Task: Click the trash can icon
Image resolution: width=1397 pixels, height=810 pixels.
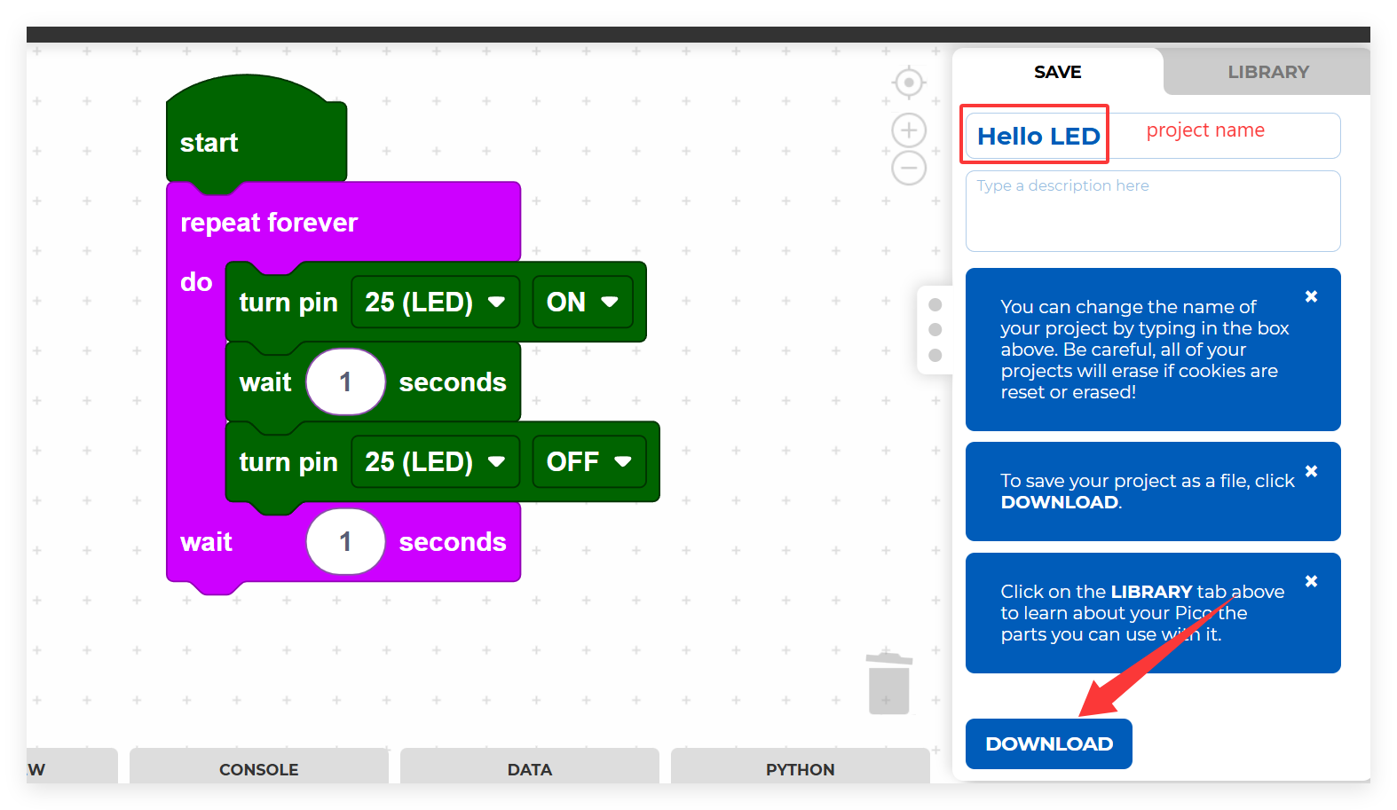Action: (888, 683)
